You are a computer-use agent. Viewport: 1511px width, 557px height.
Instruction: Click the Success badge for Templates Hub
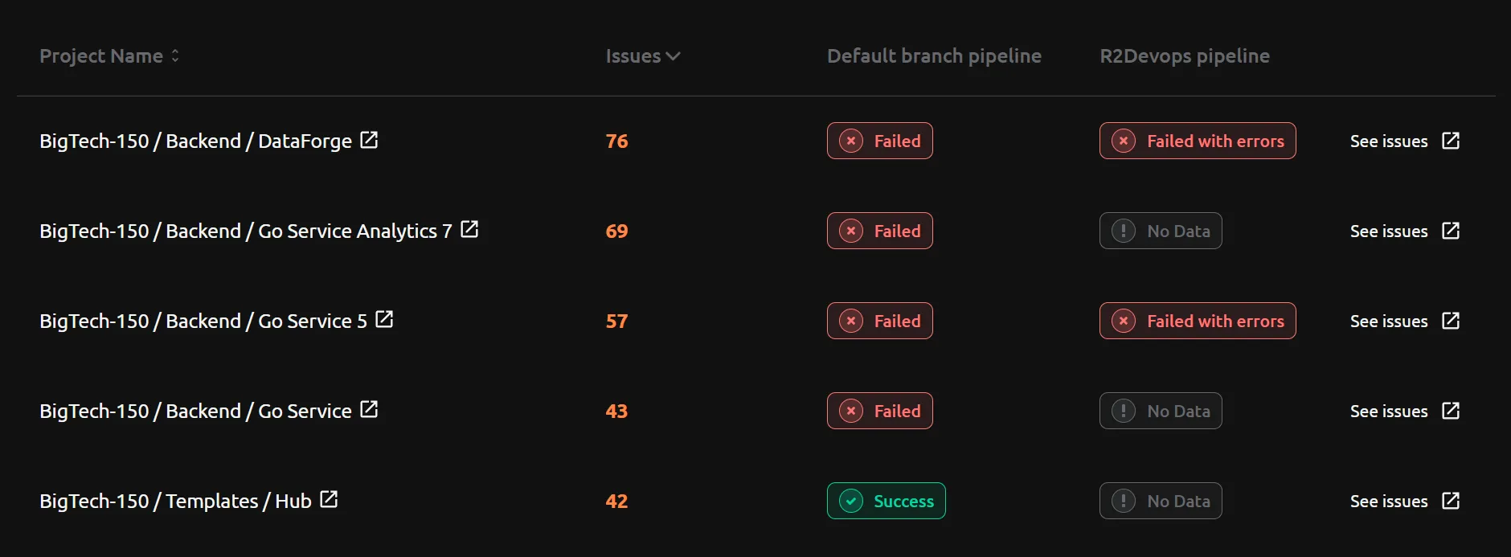point(886,501)
